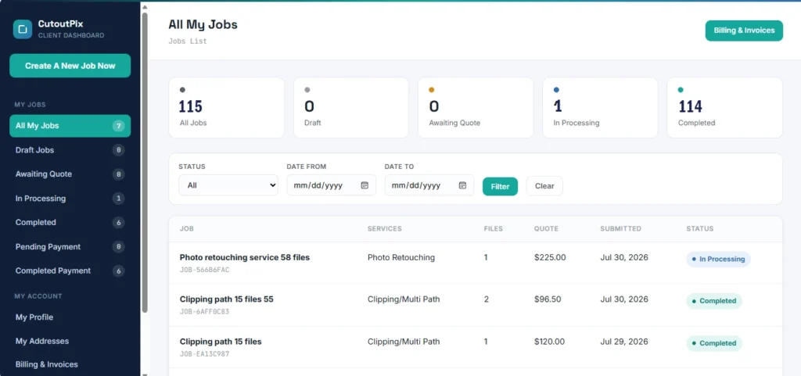Click the All My Jobs count badge
The height and width of the screenshot is (376, 801).
click(x=119, y=126)
